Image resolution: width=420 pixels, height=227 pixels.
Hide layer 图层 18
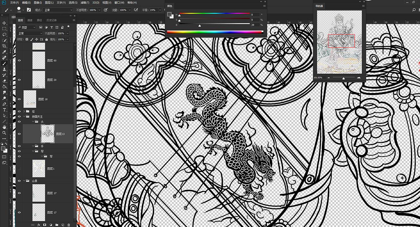[19, 99]
